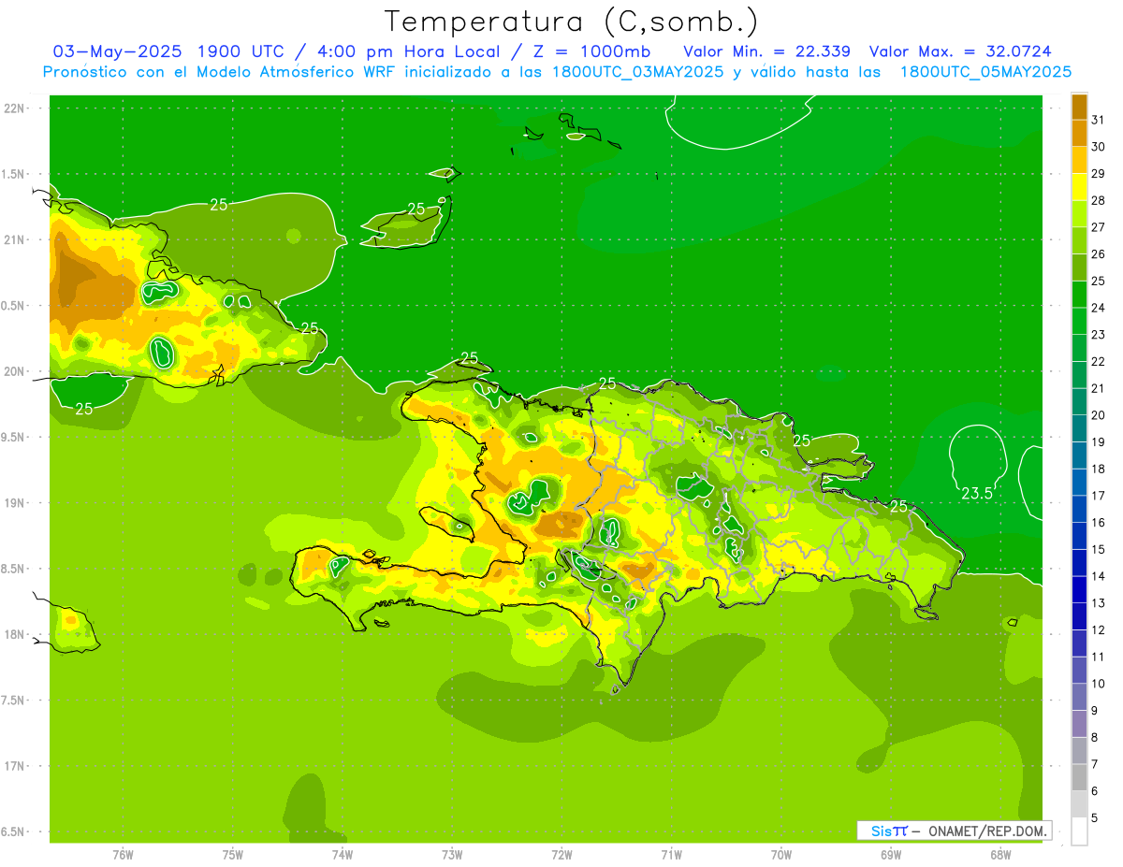This screenshot has width=1123, height=867.
Task: Click the legend value "27"
Action: click(1098, 227)
